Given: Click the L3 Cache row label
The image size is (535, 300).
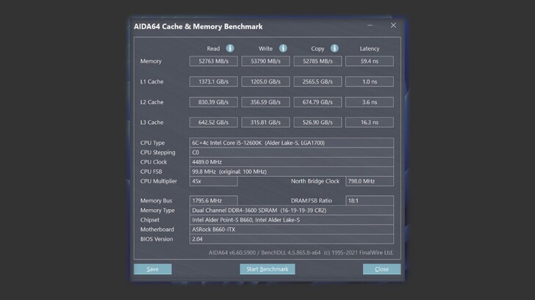Looking at the screenshot, I should (152, 122).
